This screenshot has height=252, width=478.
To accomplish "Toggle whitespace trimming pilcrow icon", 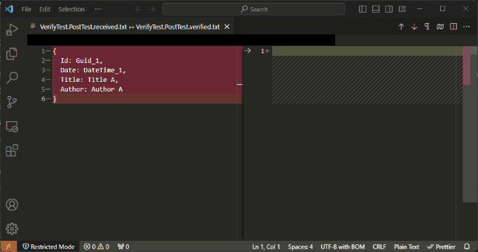I will 427,27.
